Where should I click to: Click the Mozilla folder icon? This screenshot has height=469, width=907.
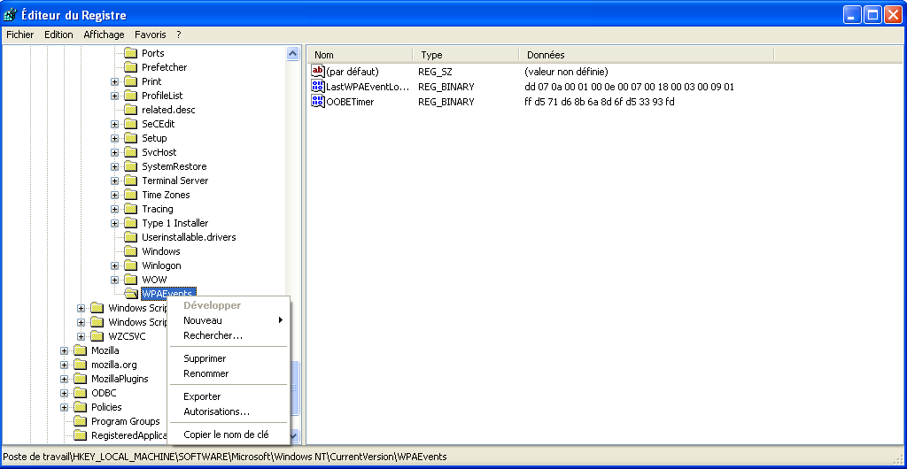[80, 350]
